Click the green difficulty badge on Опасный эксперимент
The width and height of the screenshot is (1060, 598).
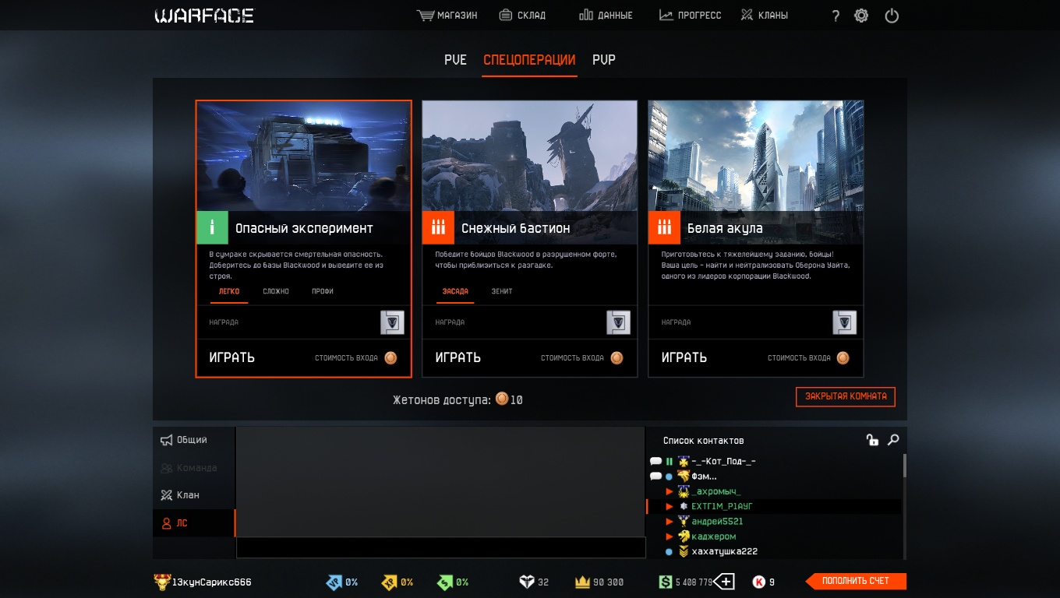pyautogui.click(x=212, y=228)
